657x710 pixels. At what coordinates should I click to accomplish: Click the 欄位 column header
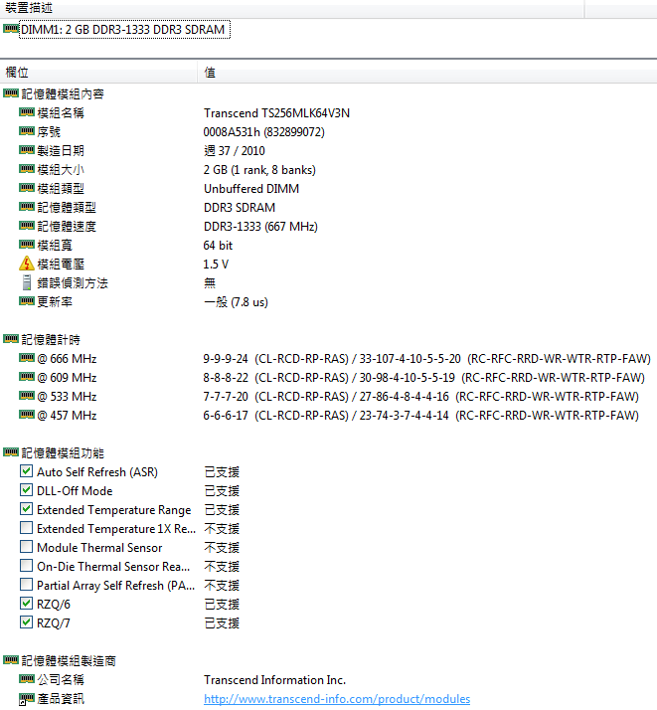pyautogui.click(x=98, y=72)
